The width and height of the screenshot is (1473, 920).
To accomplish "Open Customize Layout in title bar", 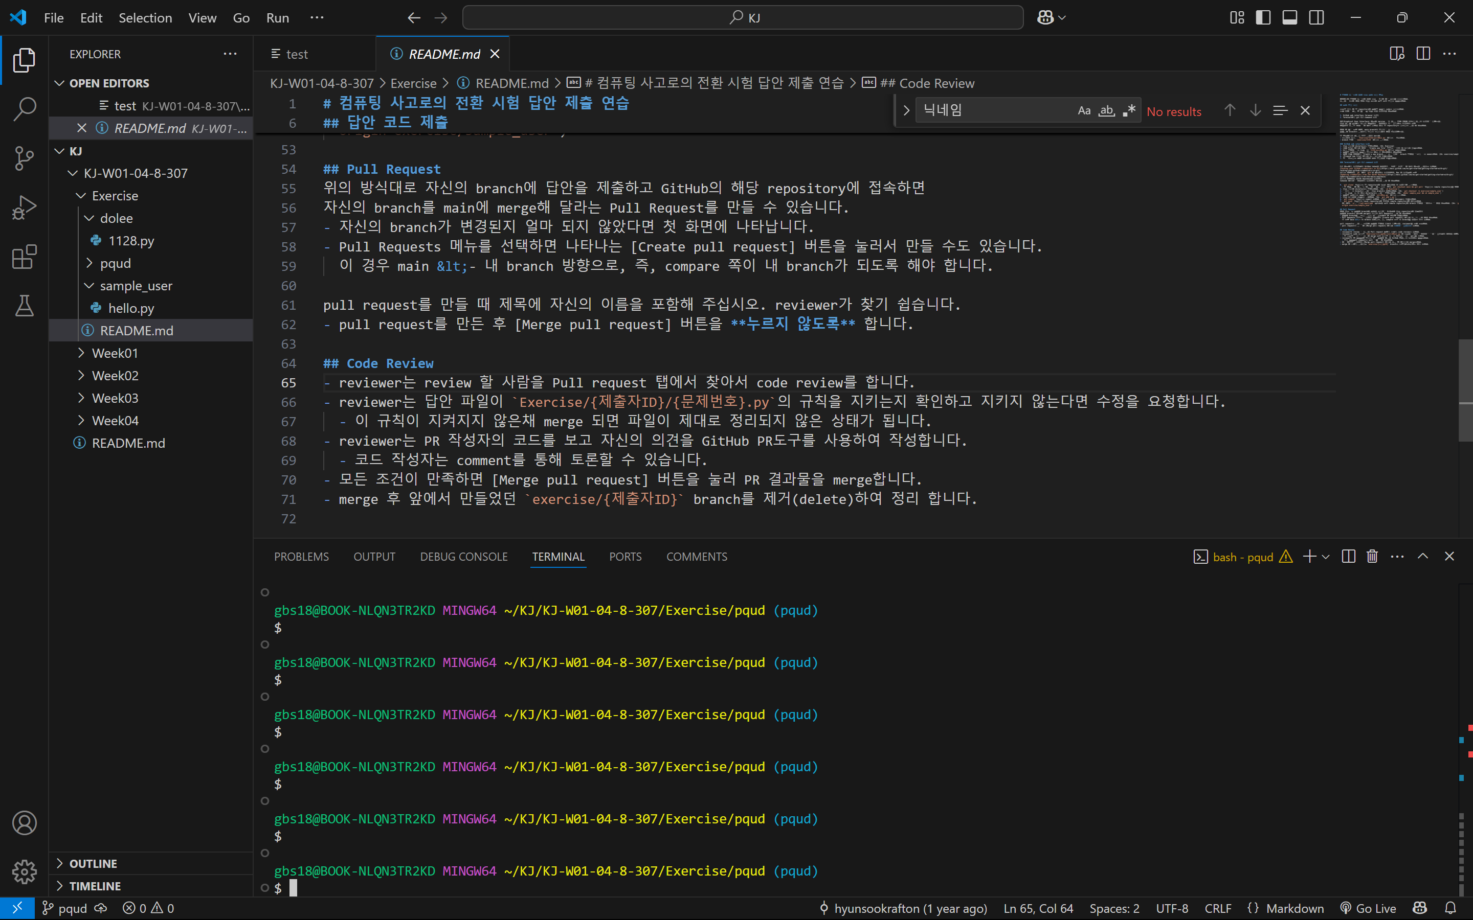I will click(1237, 18).
